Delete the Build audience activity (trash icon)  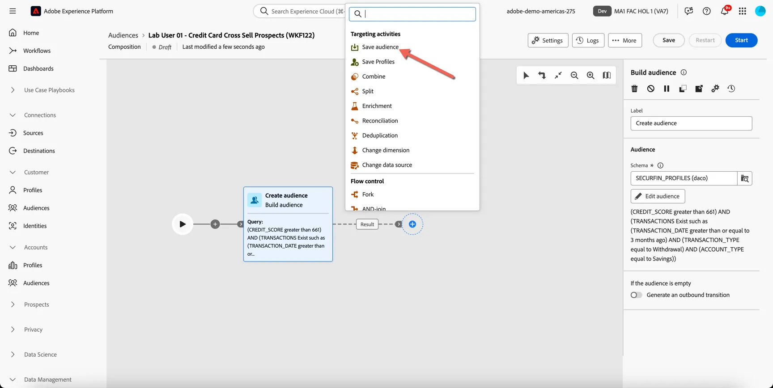coord(634,89)
